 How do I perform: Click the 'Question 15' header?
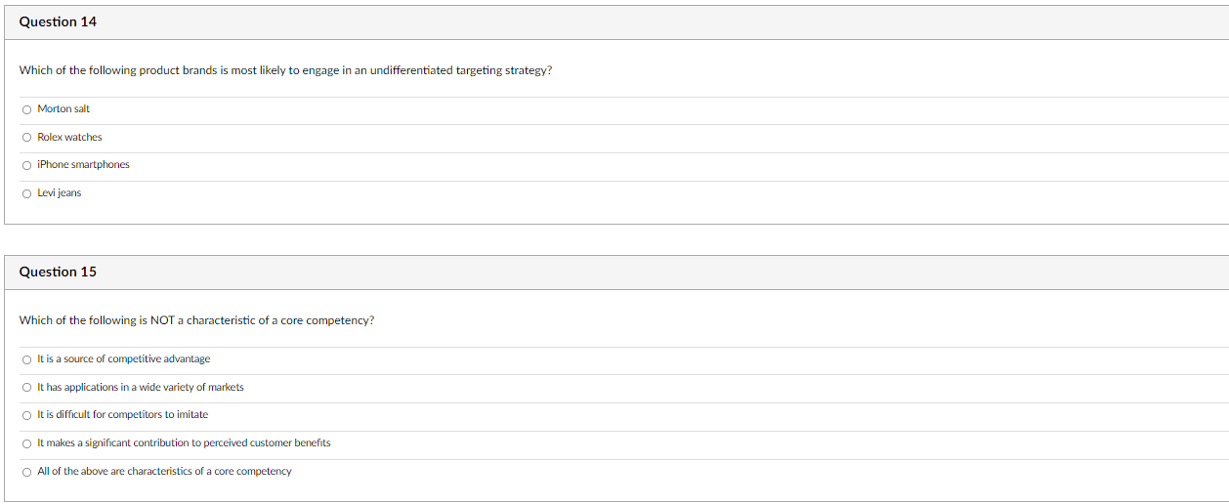(58, 272)
